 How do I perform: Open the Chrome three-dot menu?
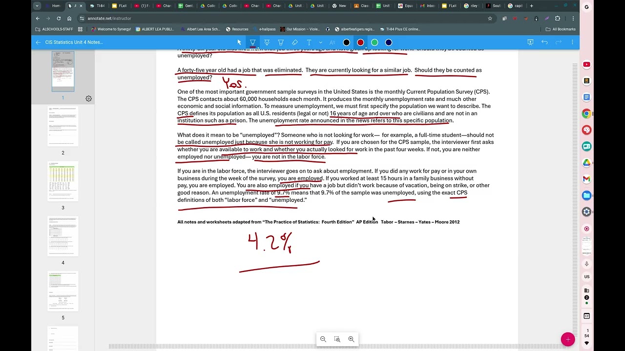[x=573, y=19]
